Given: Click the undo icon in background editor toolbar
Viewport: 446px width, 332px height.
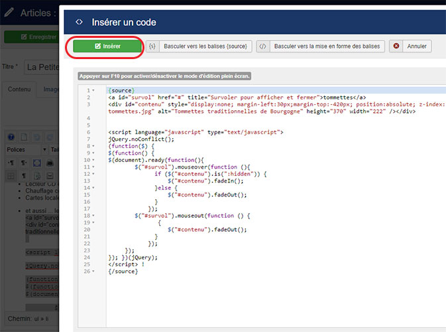Looking at the screenshot, I should click(x=36, y=137).
